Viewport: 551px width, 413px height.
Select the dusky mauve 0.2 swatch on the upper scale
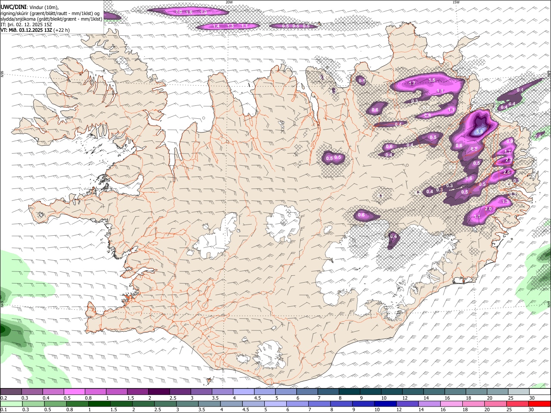[11, 392]
